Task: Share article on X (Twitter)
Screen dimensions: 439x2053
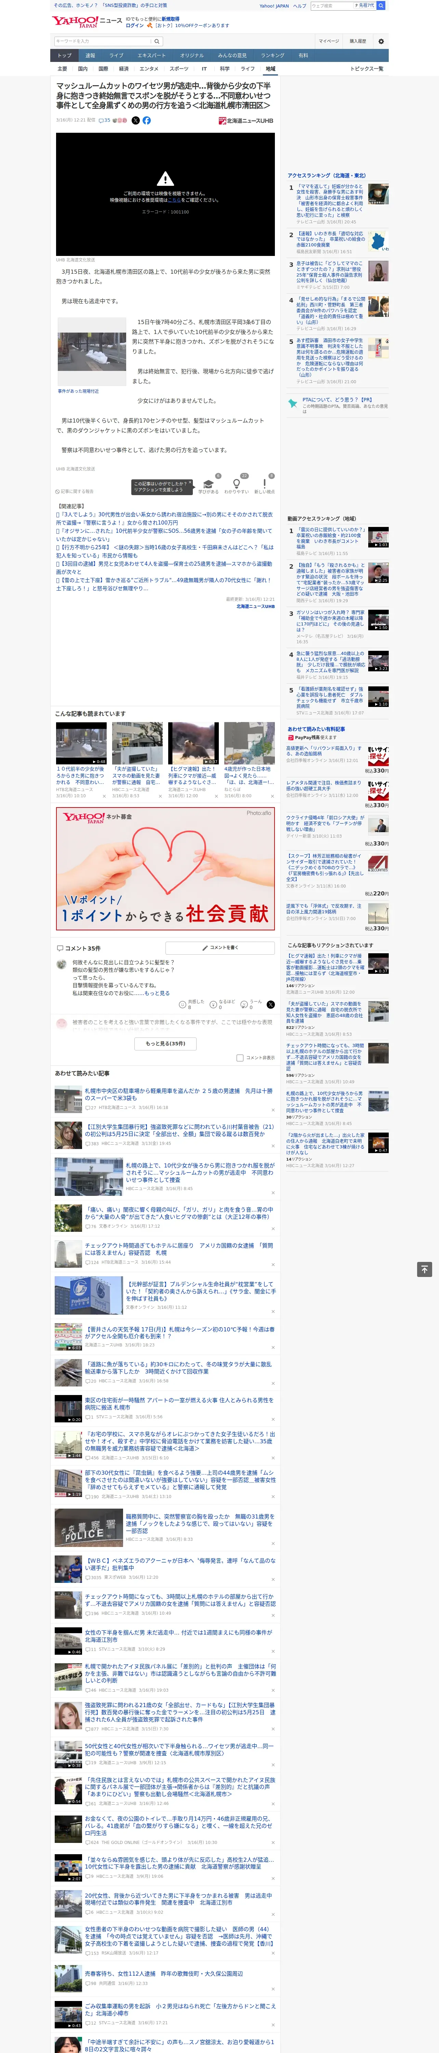Action: [135, 120]
